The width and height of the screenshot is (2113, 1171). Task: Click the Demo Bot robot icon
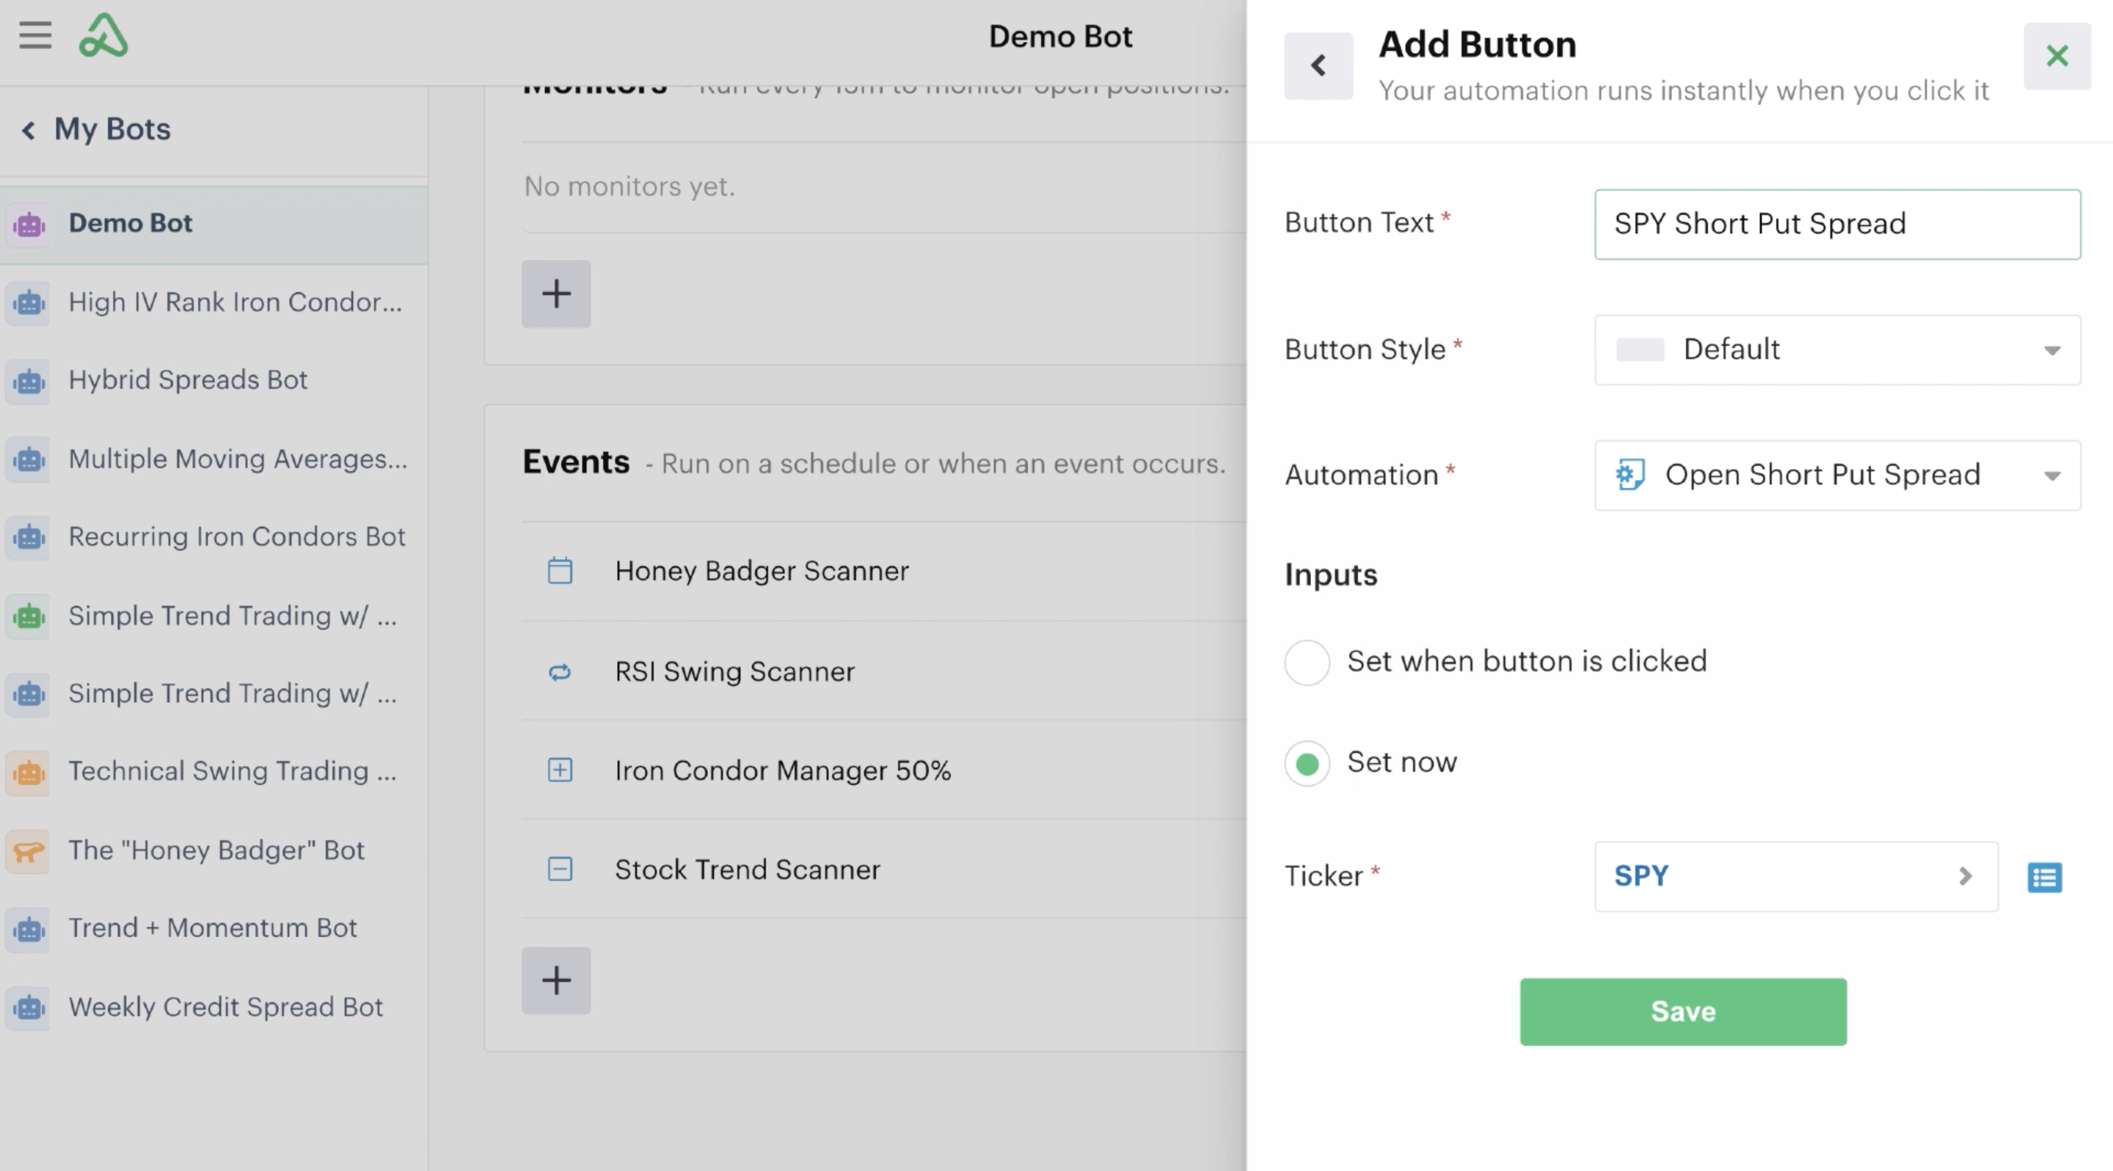29,225
